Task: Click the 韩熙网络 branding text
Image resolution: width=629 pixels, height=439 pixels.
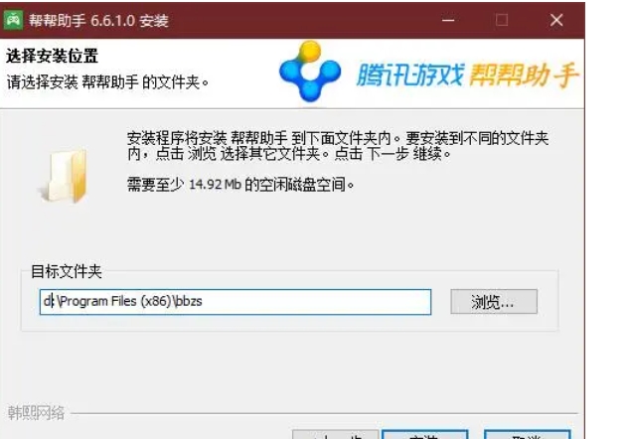Action: (x=36, y=413)
